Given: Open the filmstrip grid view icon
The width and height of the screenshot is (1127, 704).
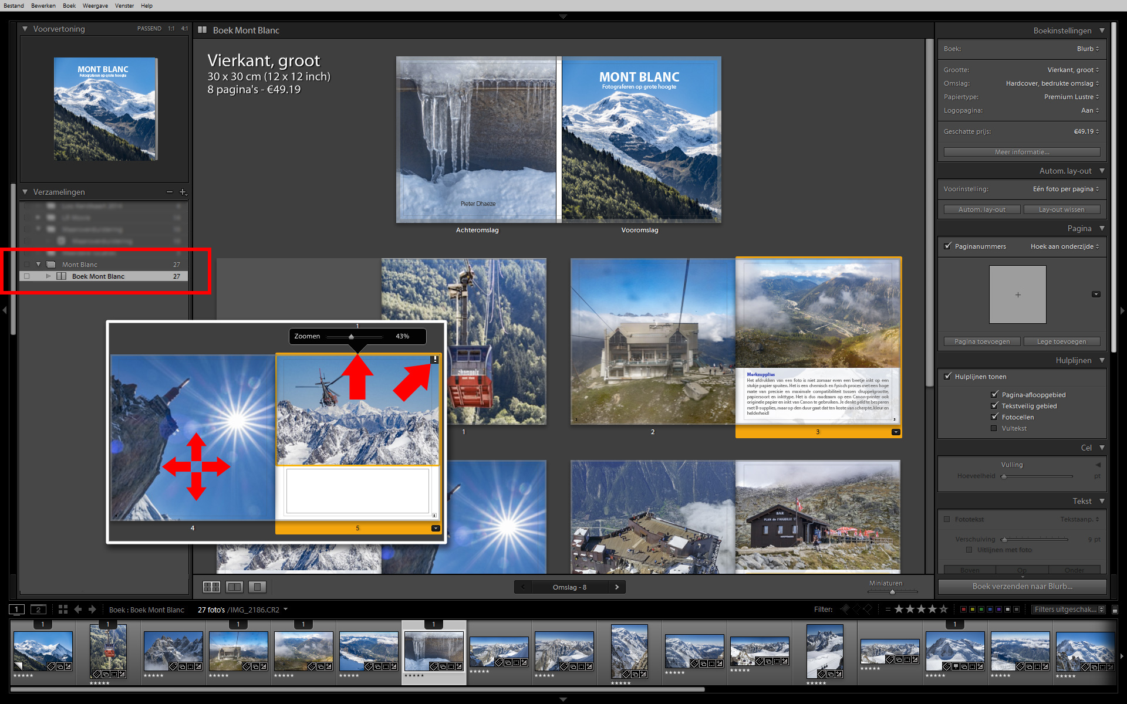Looking at the screenshot, I should tap(63, 610).
